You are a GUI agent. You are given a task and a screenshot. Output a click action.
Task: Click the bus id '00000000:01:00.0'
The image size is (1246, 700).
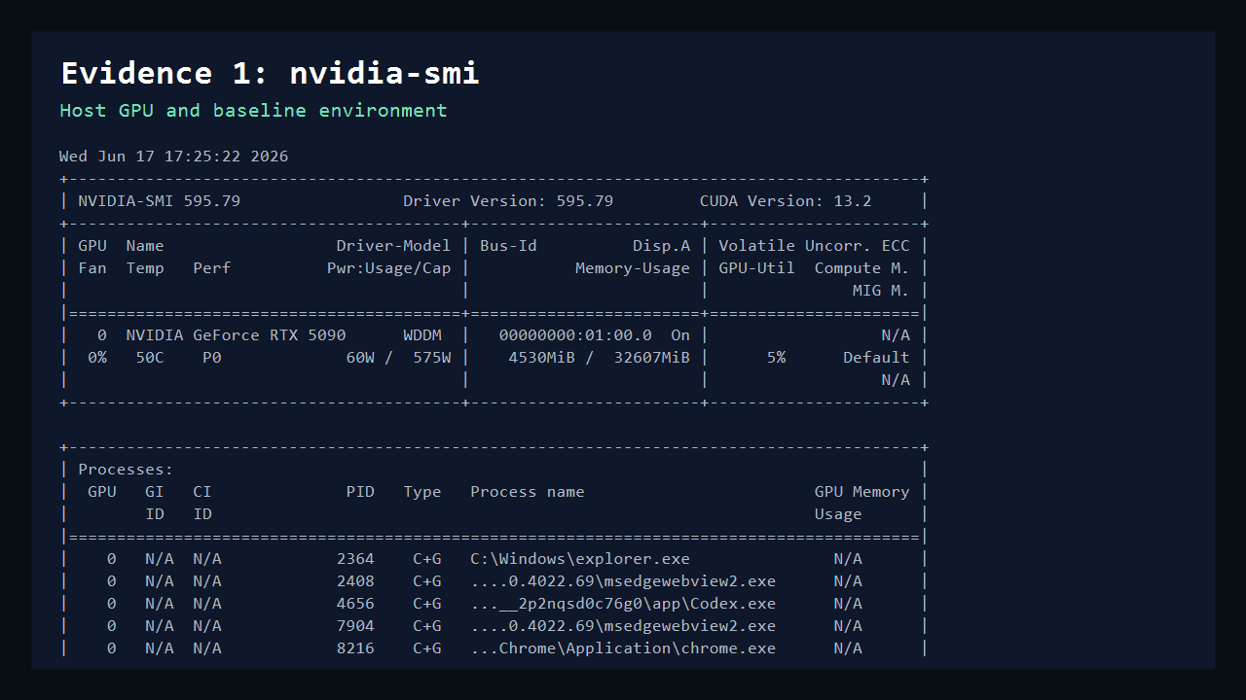coord(575,335)
